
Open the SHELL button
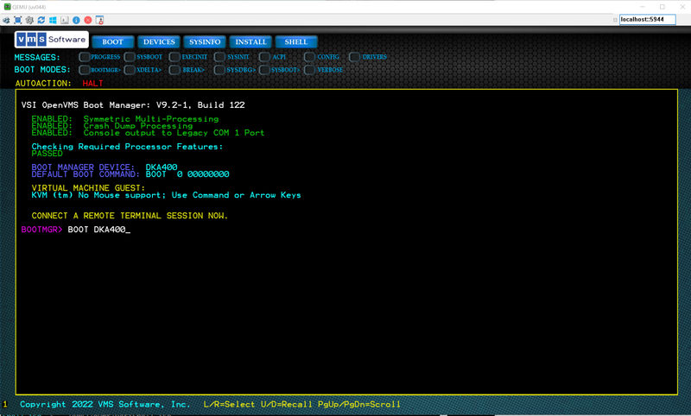[x=296, y=41]
